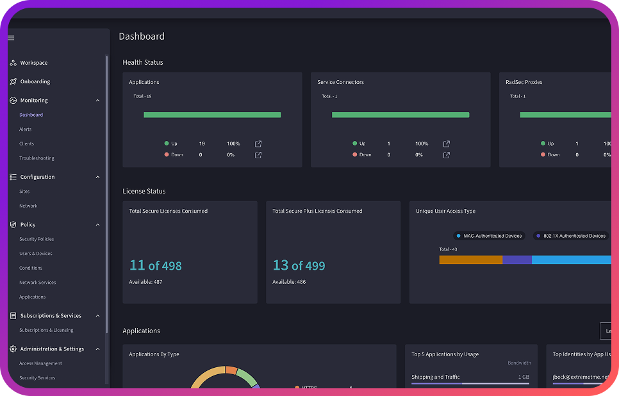Open the Troubleshooting link
Screen dimensions: 619x396
[36, 158]
